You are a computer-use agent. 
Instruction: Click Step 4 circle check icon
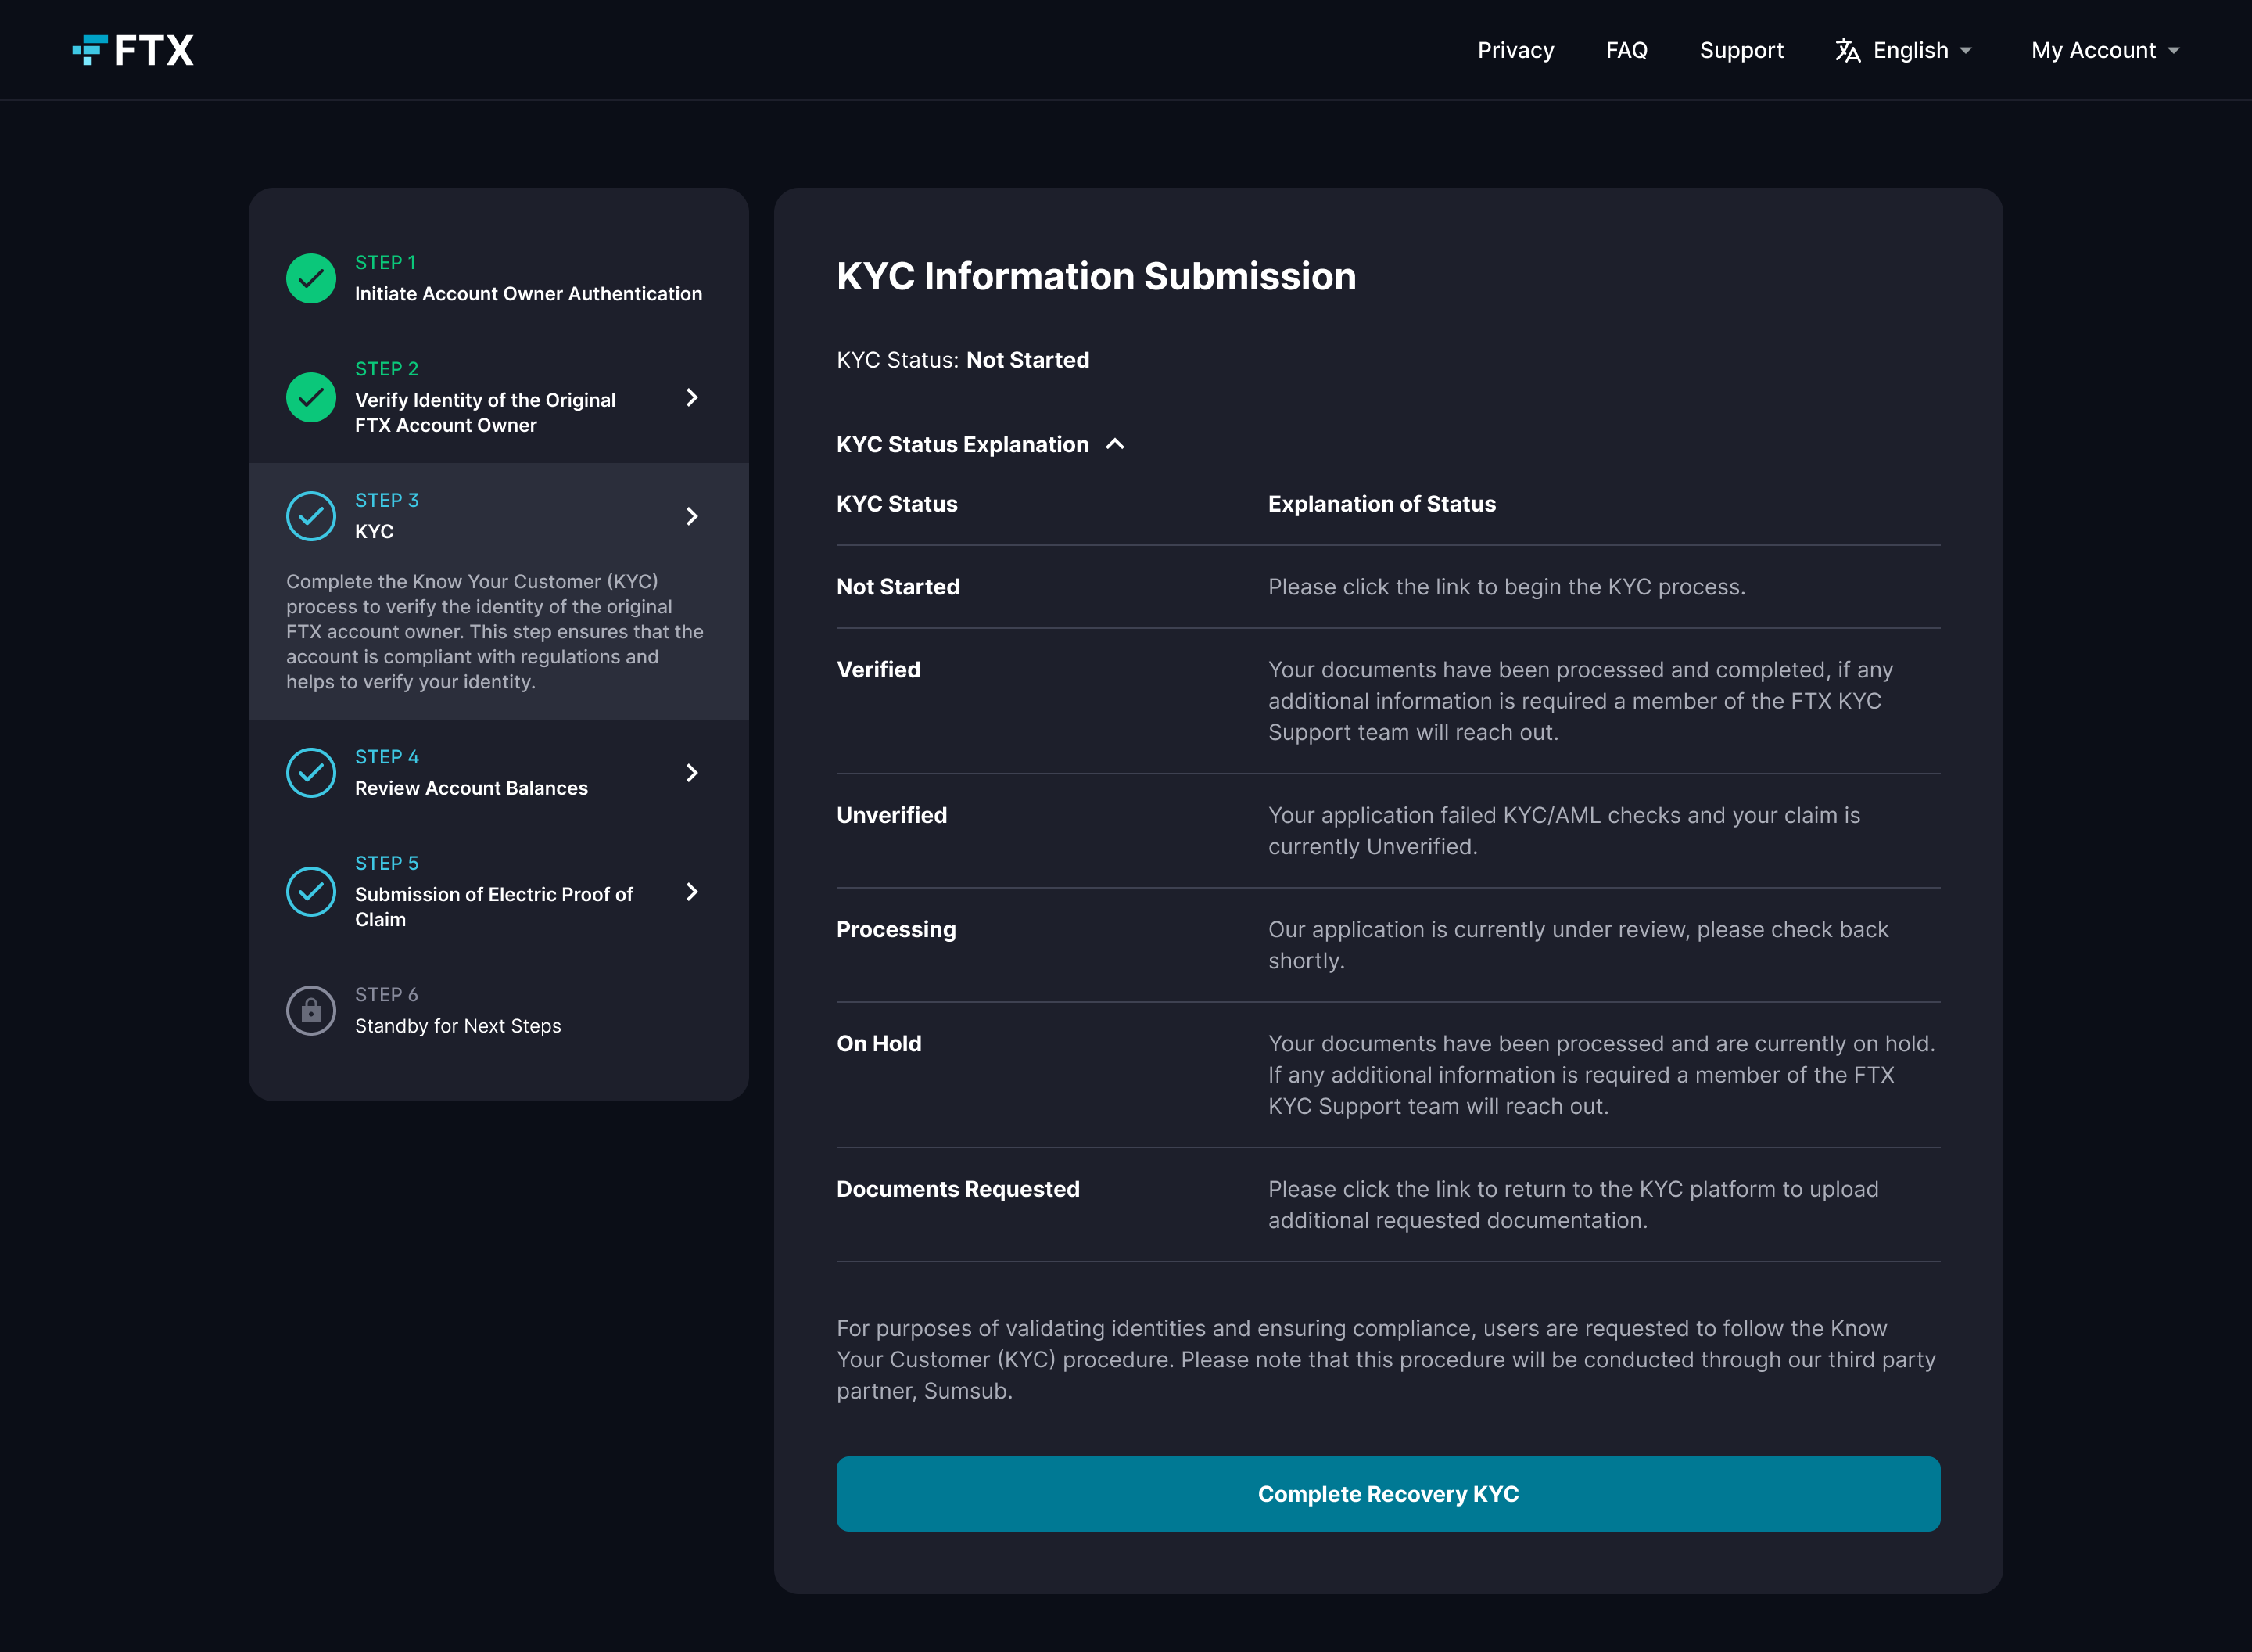pyautogui.click(x=311, y=773)
